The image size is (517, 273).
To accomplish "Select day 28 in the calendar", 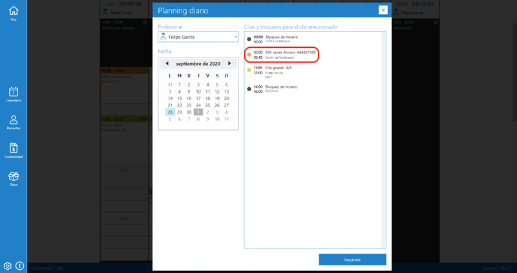I will point(170,112).
